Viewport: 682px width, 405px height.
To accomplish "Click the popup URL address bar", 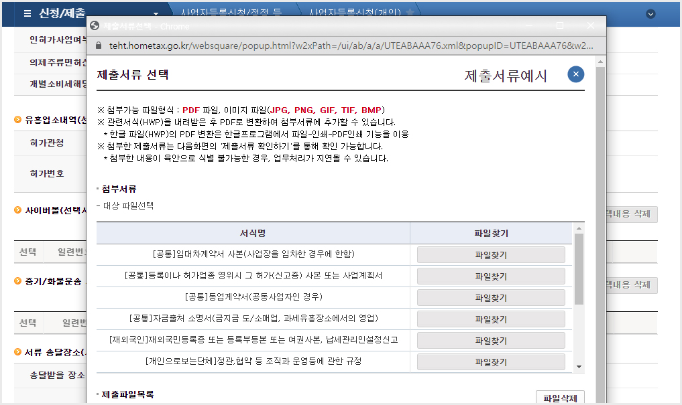I will coord(351,46).
